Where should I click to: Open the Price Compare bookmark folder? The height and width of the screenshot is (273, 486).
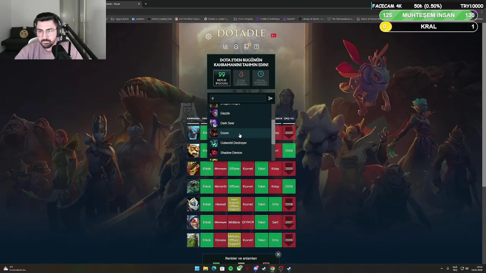[x=243, y=19]
